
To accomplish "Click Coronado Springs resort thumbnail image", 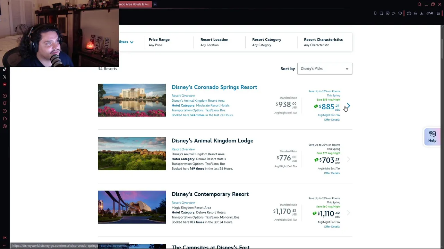I will [132, 100].
